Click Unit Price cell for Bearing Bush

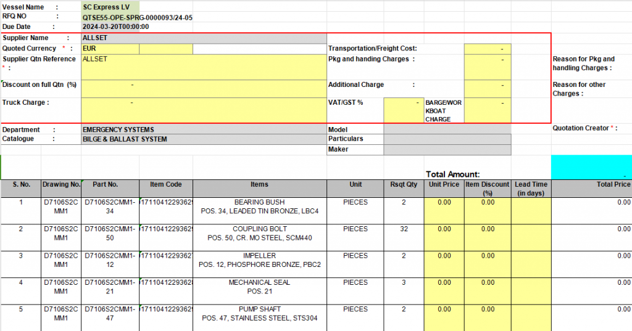click(444, 211)
